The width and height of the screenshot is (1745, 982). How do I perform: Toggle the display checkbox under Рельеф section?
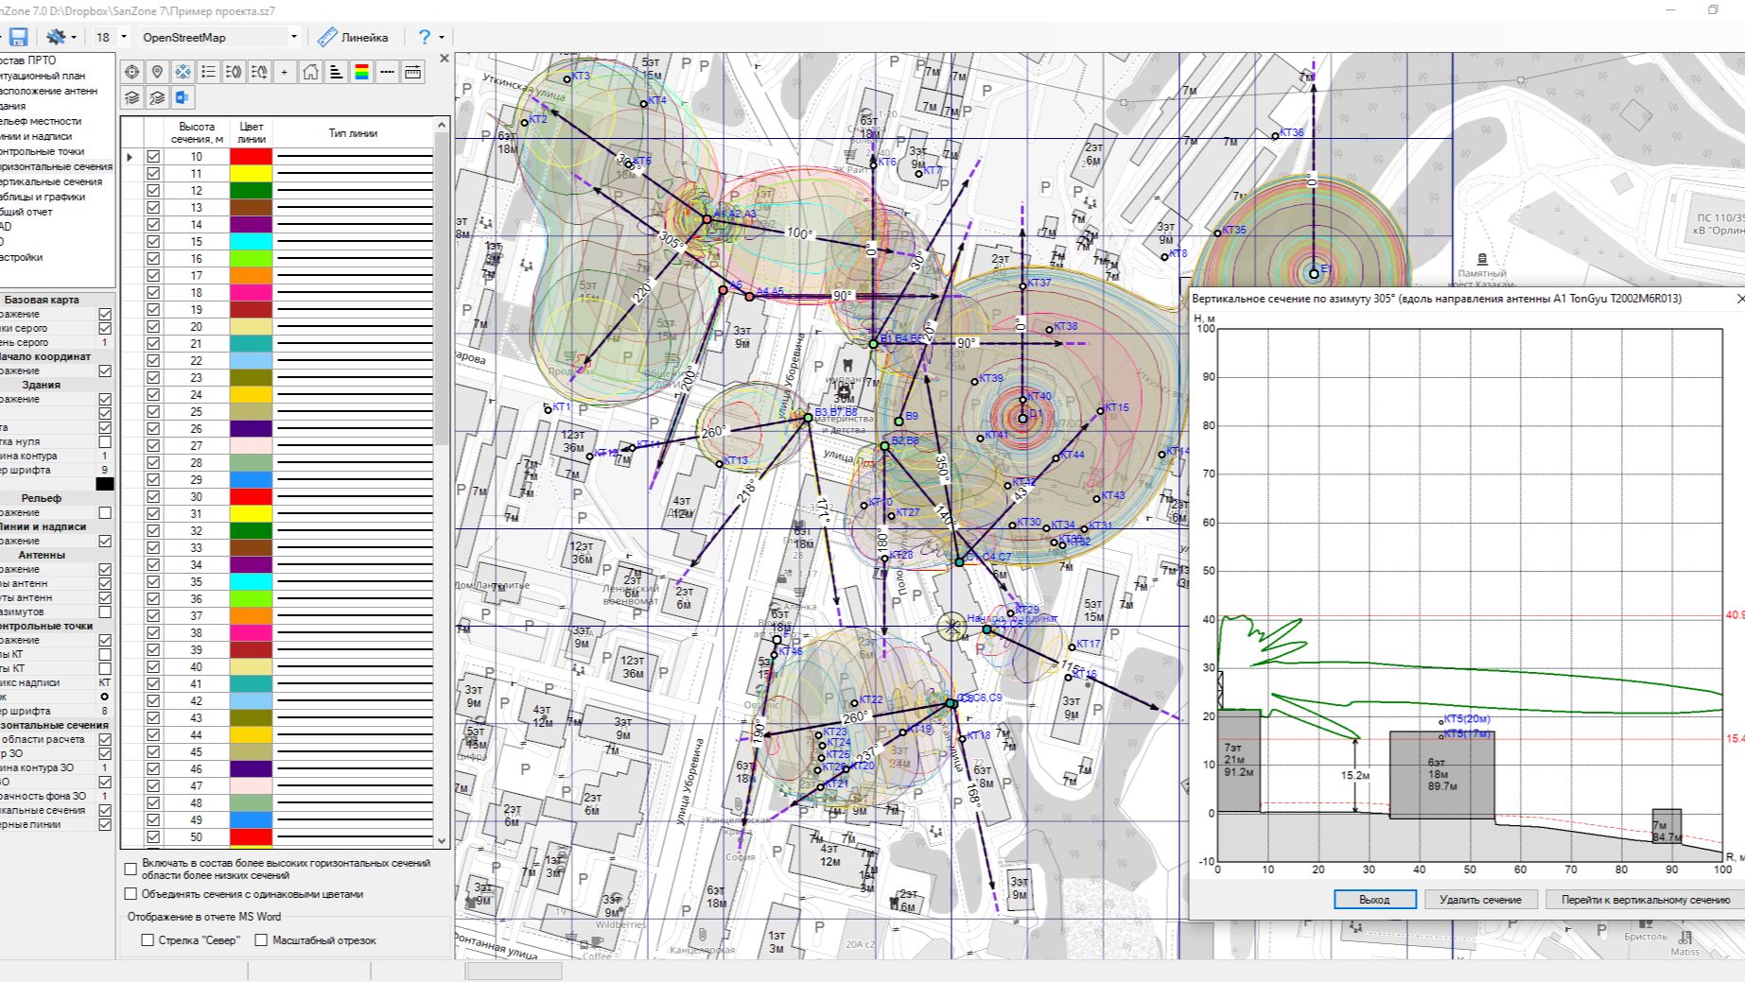point(105,513)
